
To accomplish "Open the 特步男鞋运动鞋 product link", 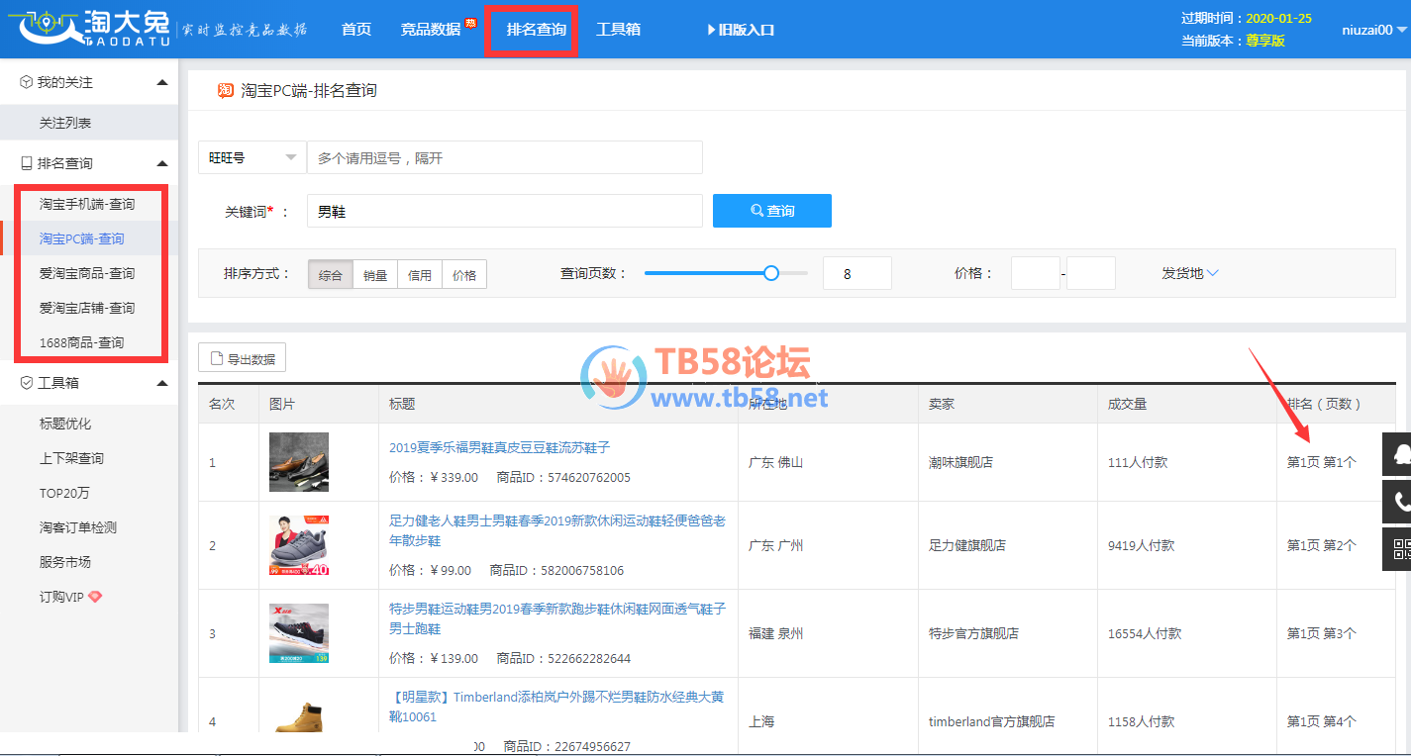I will (x=557, y=618).
